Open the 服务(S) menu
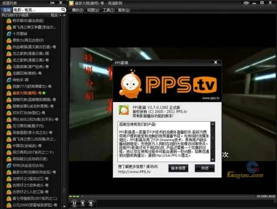The image size is (277, 209). tap(123, 10)
